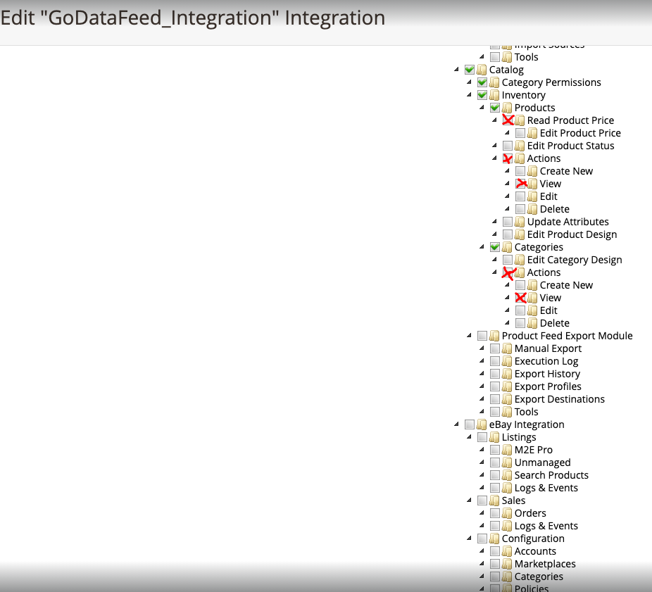Collapse the Sales tree node
This screenshot has height=592, width=652.
coord(469,500)
